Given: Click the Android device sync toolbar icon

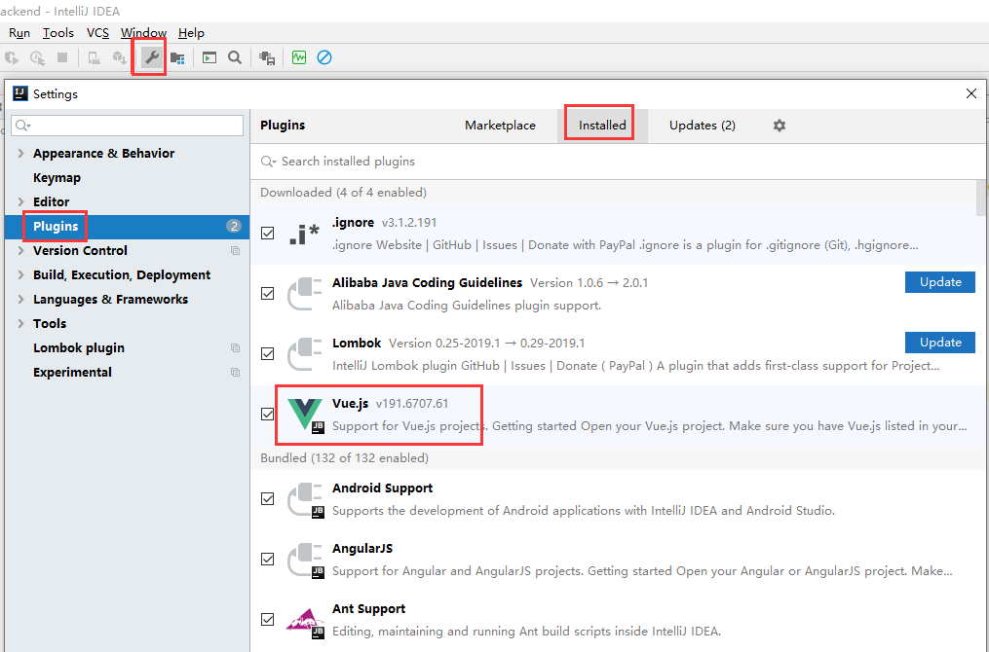Looking at the screenshot, I should coord(94,58).
